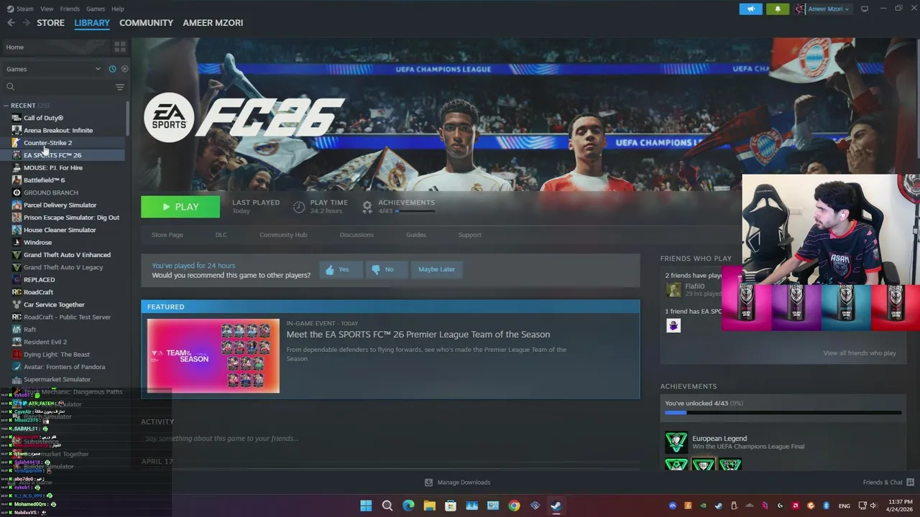920x517 pixels.
Task: Select Supermarket Simulator in library
Action: pyautogui.click(x=57, y=379)
